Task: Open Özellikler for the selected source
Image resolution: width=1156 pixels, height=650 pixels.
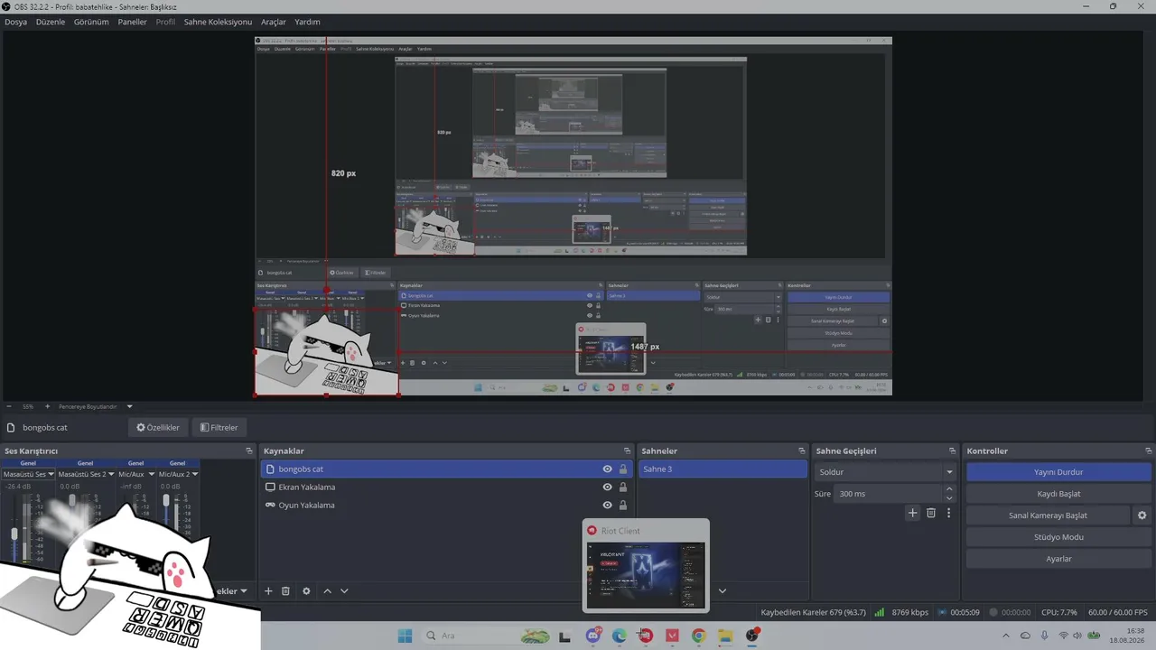Action: coord(158,427)
